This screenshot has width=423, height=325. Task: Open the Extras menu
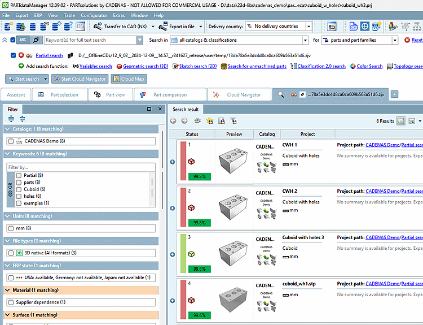click(119, 15)
